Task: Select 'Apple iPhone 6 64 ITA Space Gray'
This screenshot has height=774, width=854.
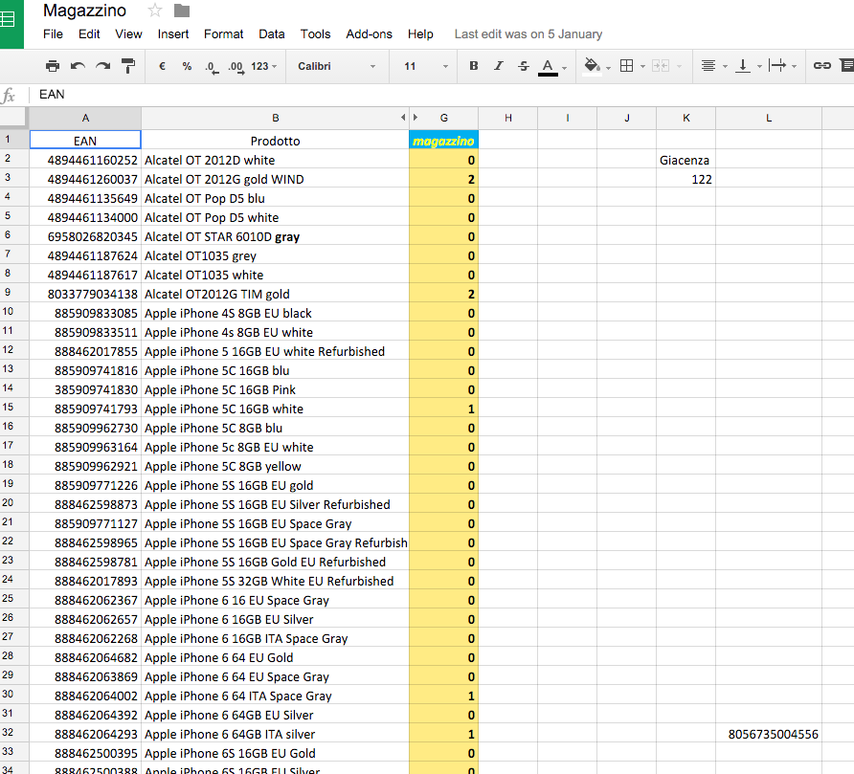Action: [275, 696]
